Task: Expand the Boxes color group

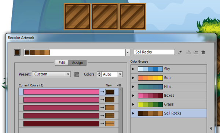Action: tap(133, 96)
